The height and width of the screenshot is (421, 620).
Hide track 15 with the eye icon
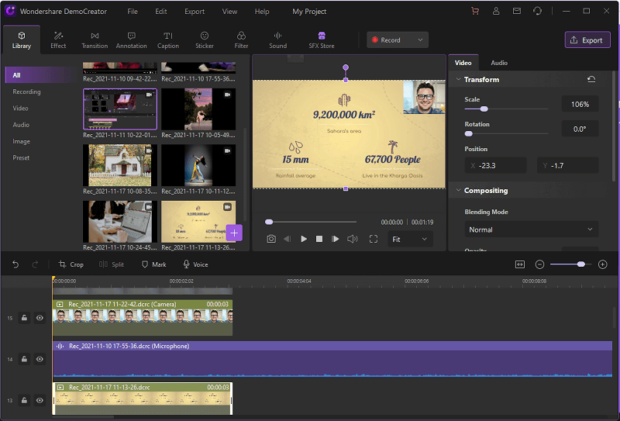coord(40,318)
